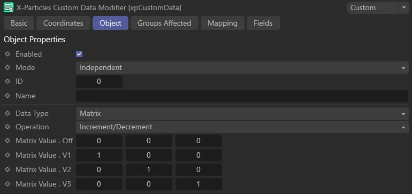Click the Object Properties heading

34,40
